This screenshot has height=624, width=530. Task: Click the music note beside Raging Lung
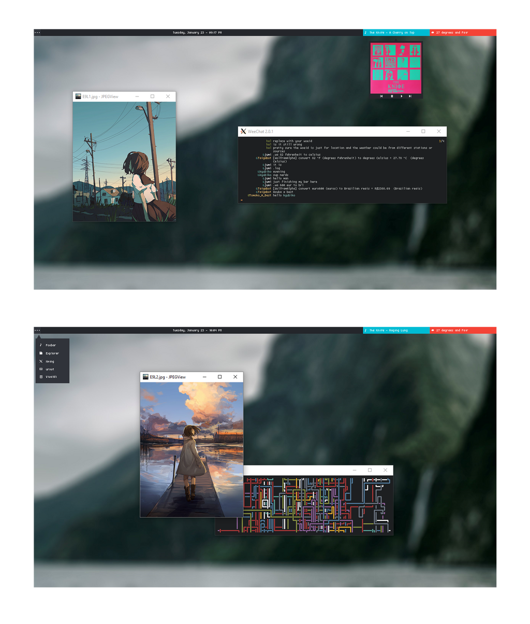click(365, 330)
